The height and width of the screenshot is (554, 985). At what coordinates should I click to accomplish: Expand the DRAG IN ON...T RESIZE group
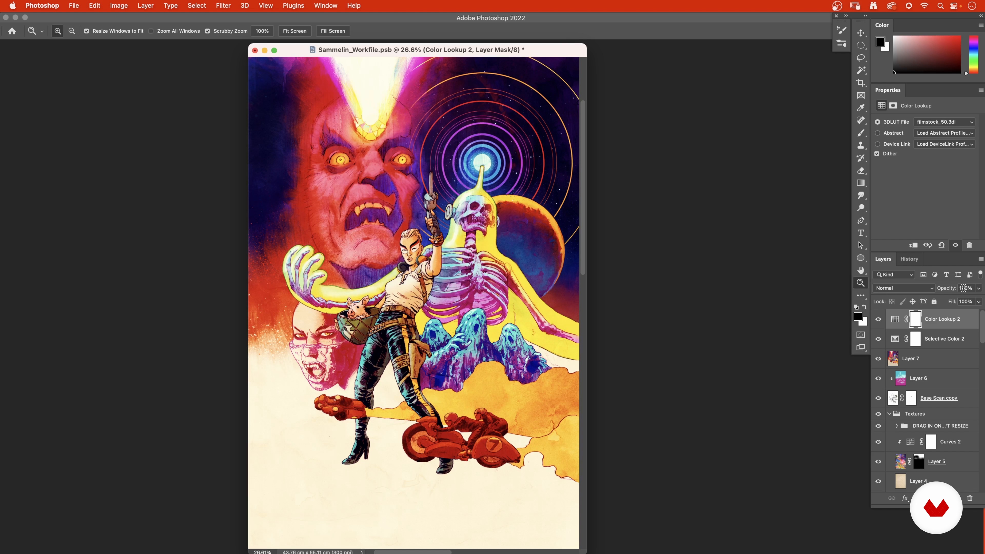pos(897,426)
